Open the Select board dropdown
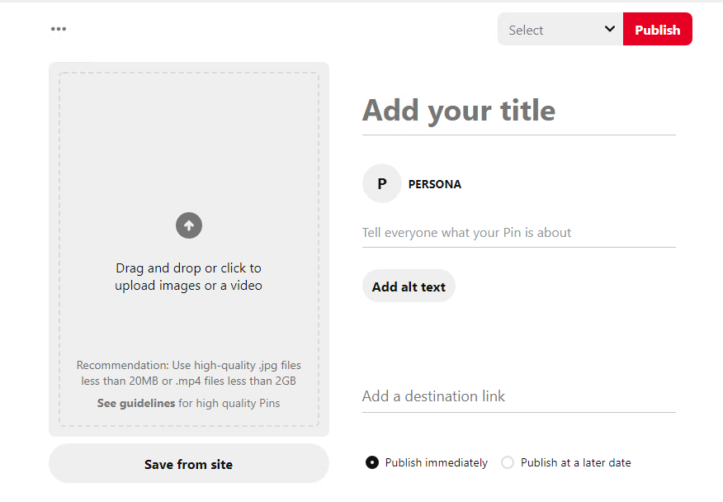 pyautogui.click(x=560, y=30)
